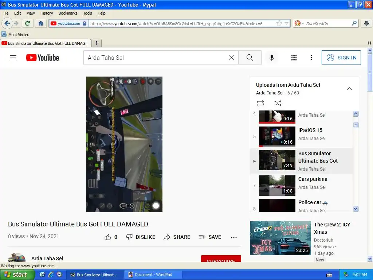373x280 pixels.
Task: Open URL history dropdown arrow
Action: (286, 23)
